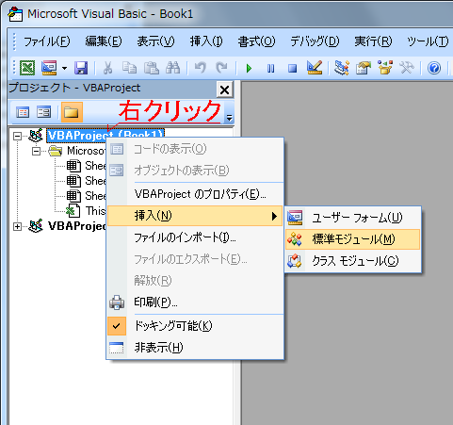Expand the second VBAProject tree node
Viewport: 453px width, 425px height.
pos(18,226)
